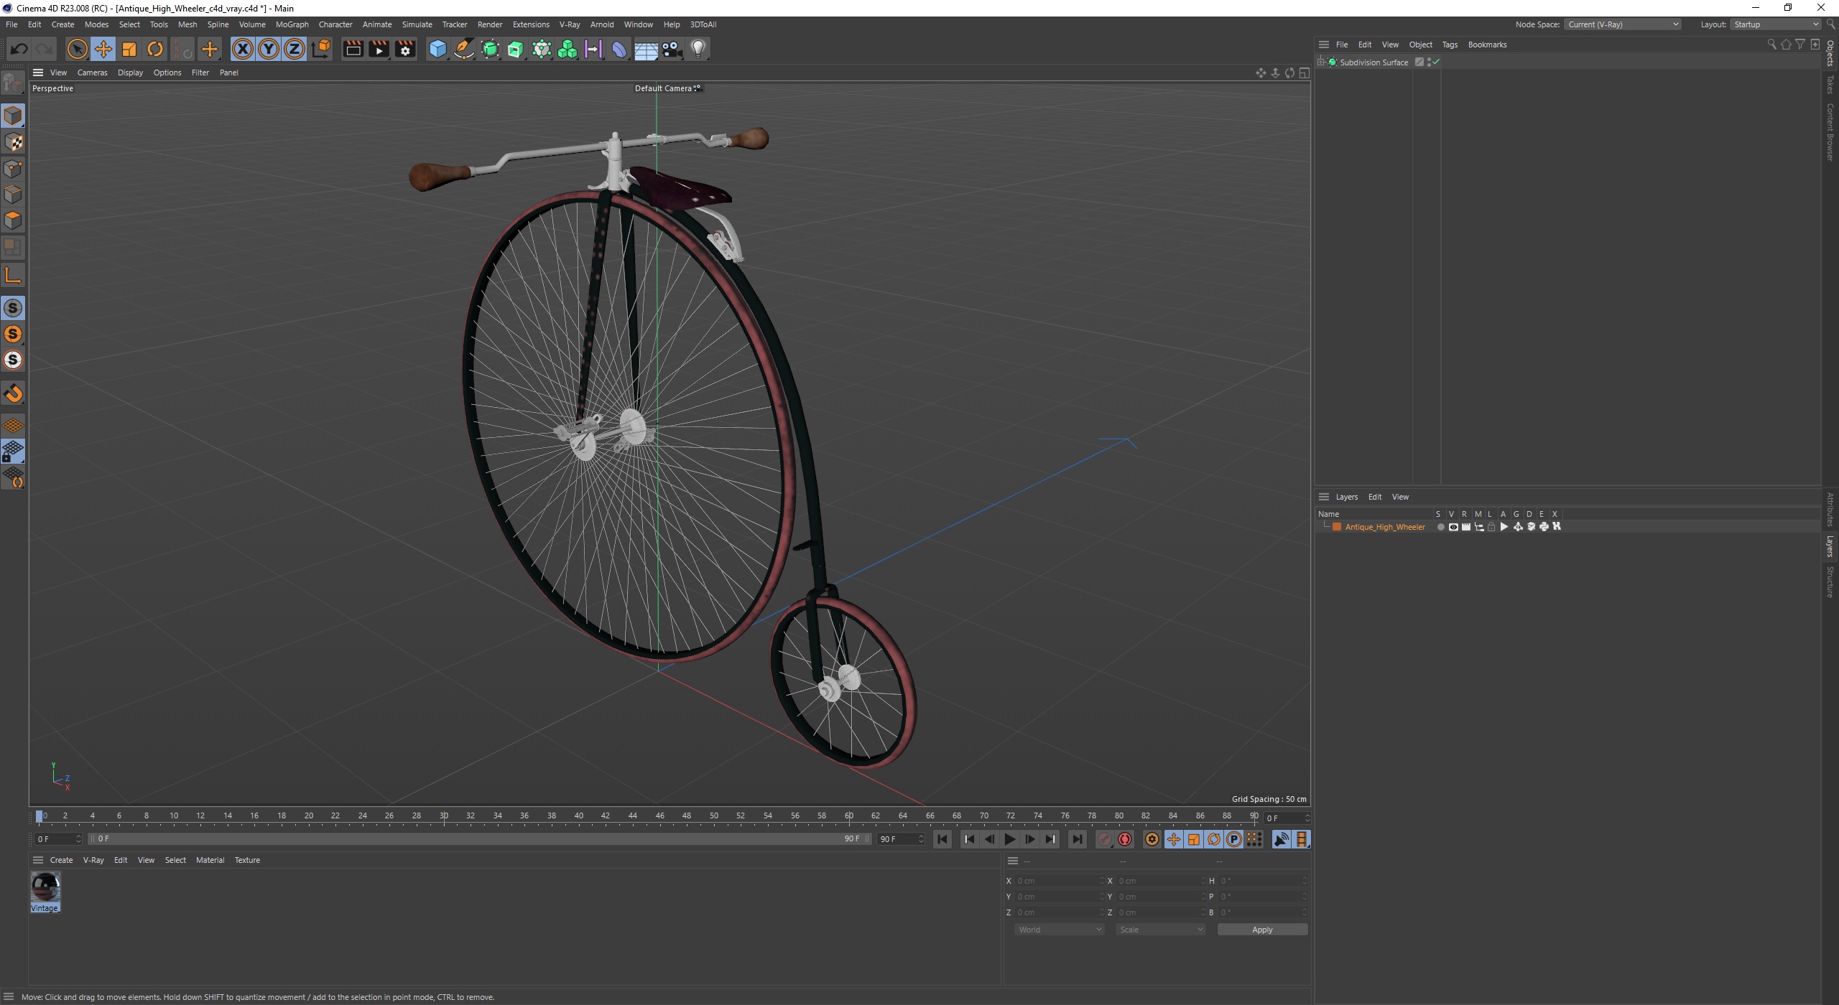Expand the Antique_High_Wheeler layer group
This screenshot has width=1839, height=1005.
point(1326,526)
